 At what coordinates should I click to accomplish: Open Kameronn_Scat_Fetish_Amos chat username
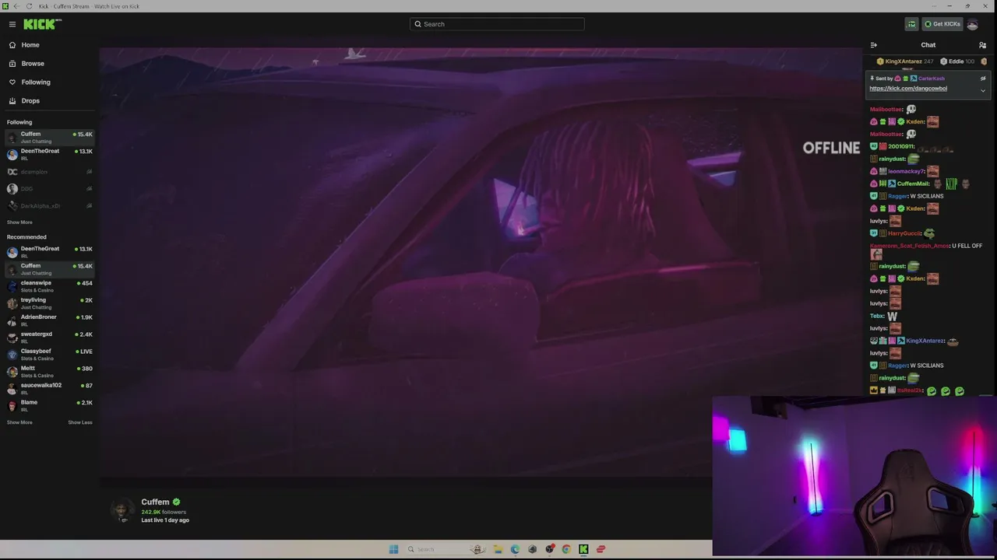pos(910,246)
